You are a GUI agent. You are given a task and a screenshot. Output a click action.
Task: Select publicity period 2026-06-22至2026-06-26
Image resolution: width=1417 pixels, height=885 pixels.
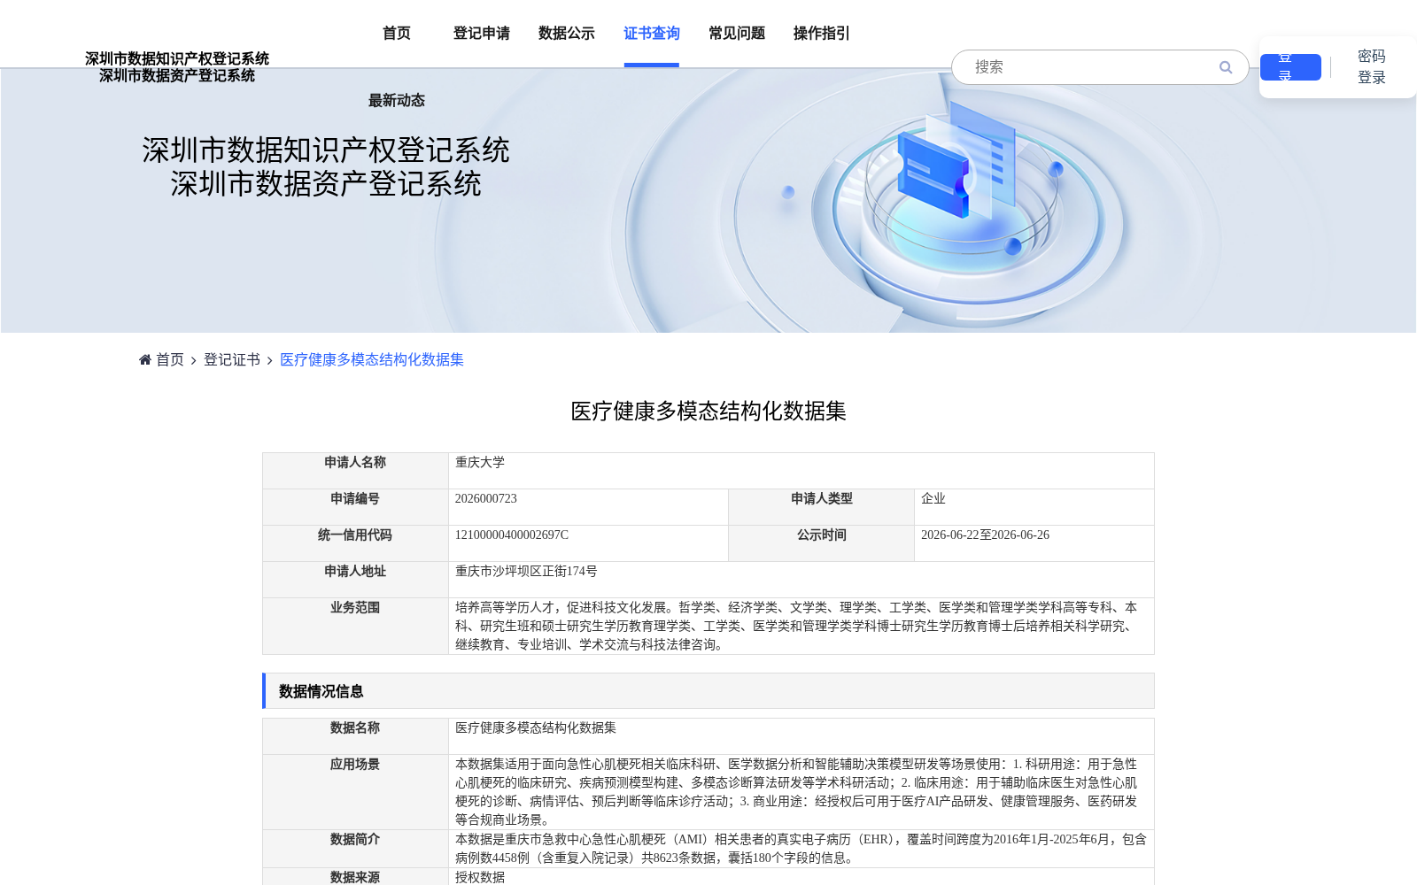985,535
